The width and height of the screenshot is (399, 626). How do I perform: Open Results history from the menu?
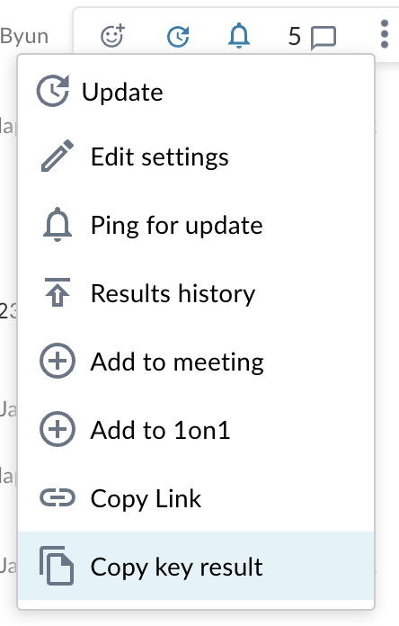click(196, 293)
